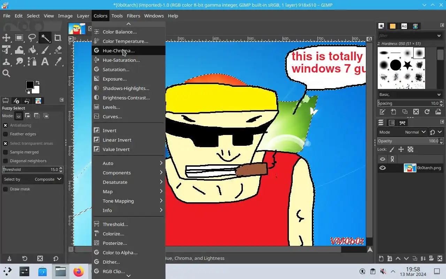The width and height of the screenshot is (446, 279).
Task: Open the Device Status tab
Action: point(16,101)
